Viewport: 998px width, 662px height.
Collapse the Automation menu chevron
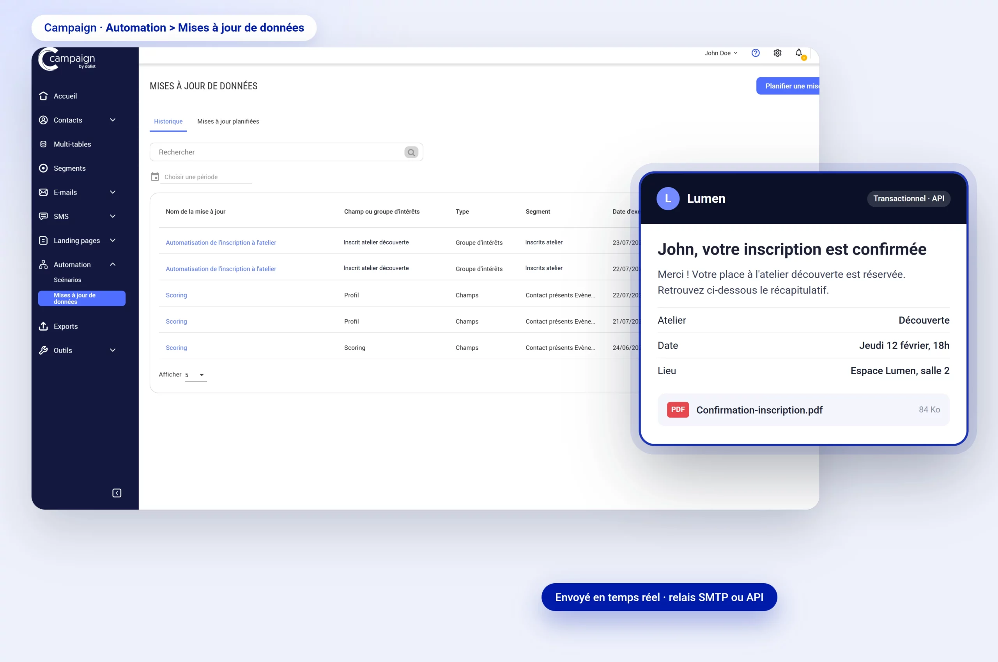(x=113, y=264)
